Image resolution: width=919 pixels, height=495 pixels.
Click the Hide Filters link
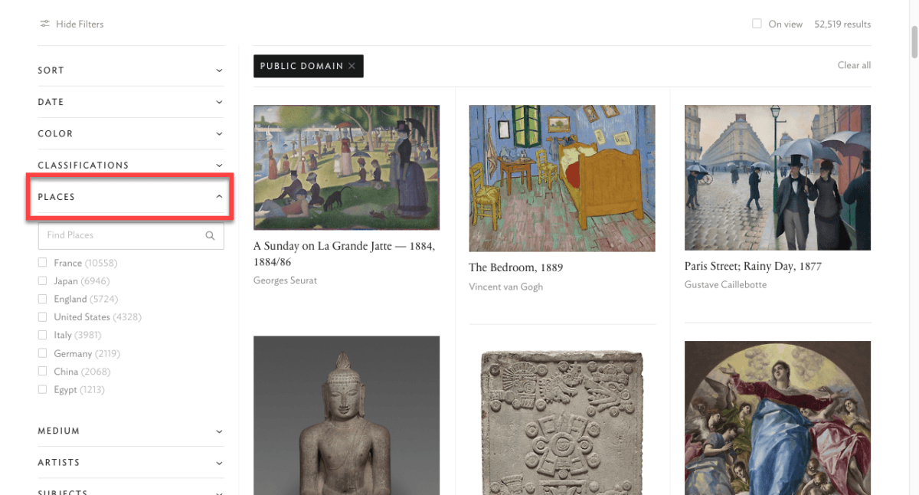tap(71, 24)
